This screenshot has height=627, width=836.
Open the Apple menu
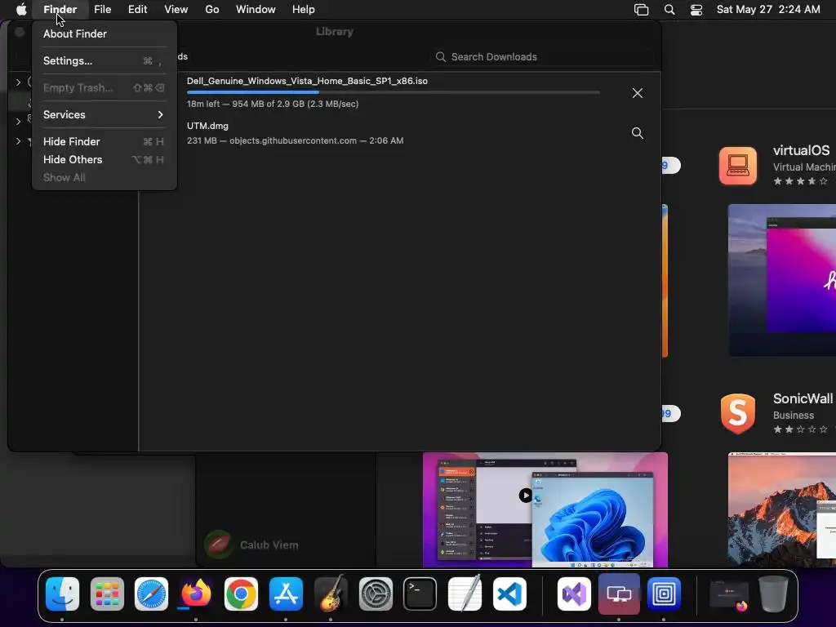pyautogui.click(x=21, y=10)
